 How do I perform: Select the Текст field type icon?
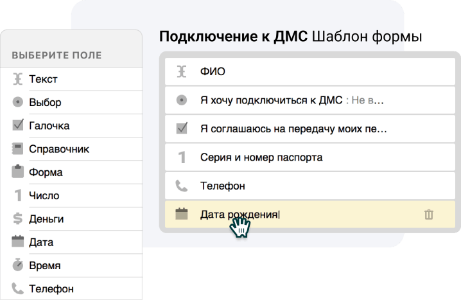[x=17, y=79]
